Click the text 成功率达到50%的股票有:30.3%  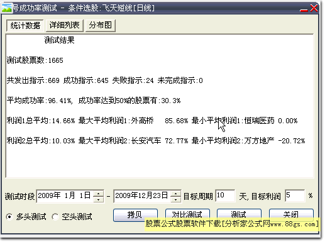click(129, 101)
